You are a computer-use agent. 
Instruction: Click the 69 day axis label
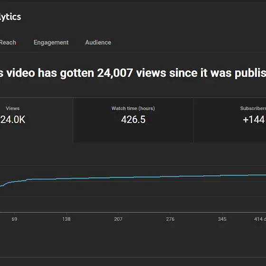coord(14,219)
